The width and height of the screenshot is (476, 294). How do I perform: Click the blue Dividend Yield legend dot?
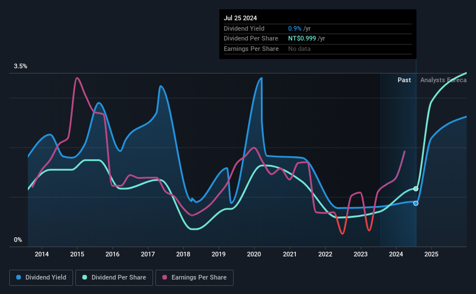(x=19, y=277)
